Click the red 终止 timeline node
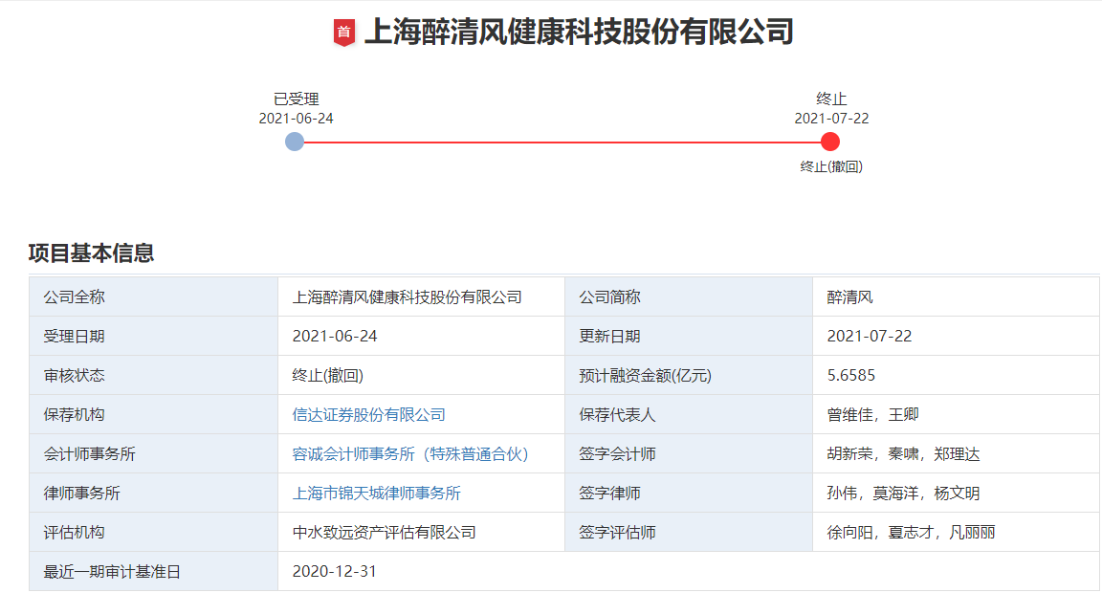1102x593 pixels. coord(830,142)
